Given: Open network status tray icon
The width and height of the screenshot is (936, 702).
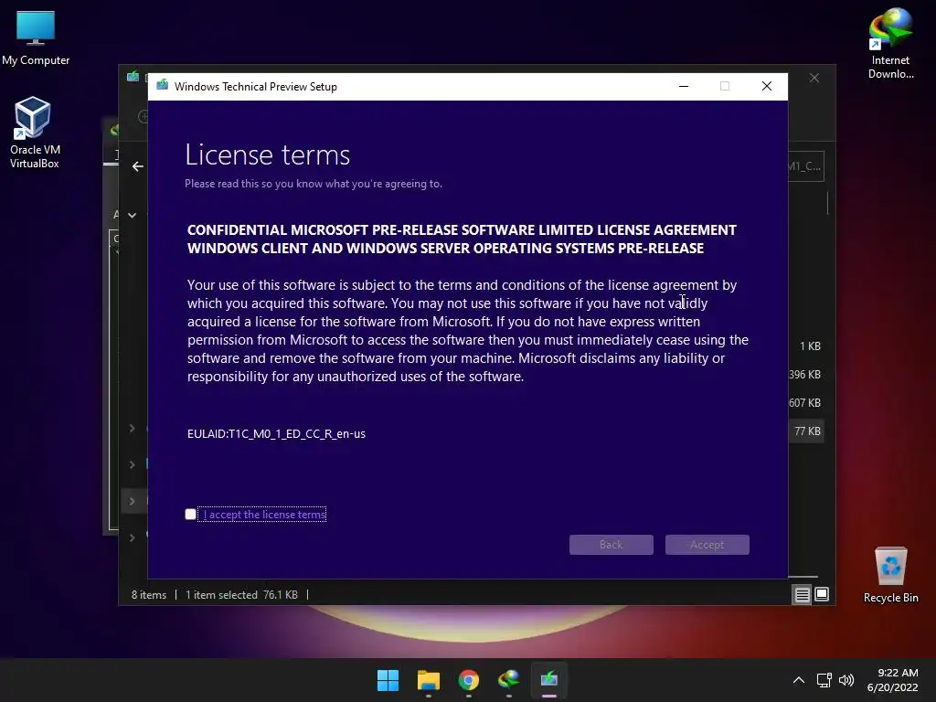Looking at the screenshot, I should (824, 680).
